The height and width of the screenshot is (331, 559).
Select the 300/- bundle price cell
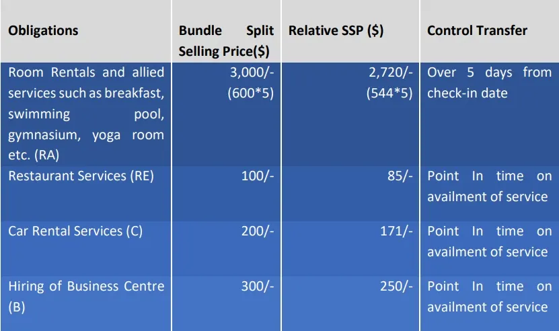click(258, 287)
